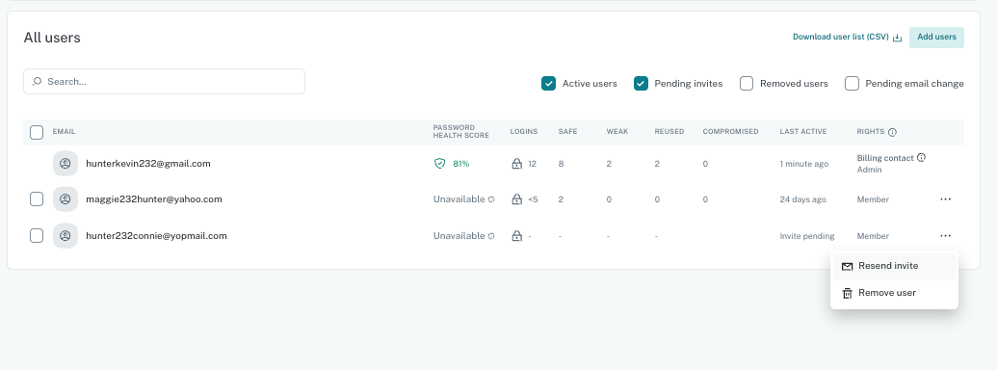This screenshot has height=370, width=997.
Task: Click the LOGINS column header
Action: [523, 132]
